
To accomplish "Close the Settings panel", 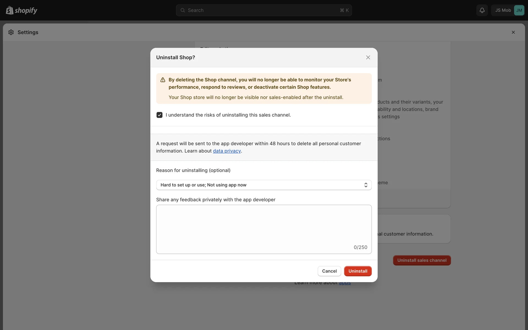I will tap(513, 32).
